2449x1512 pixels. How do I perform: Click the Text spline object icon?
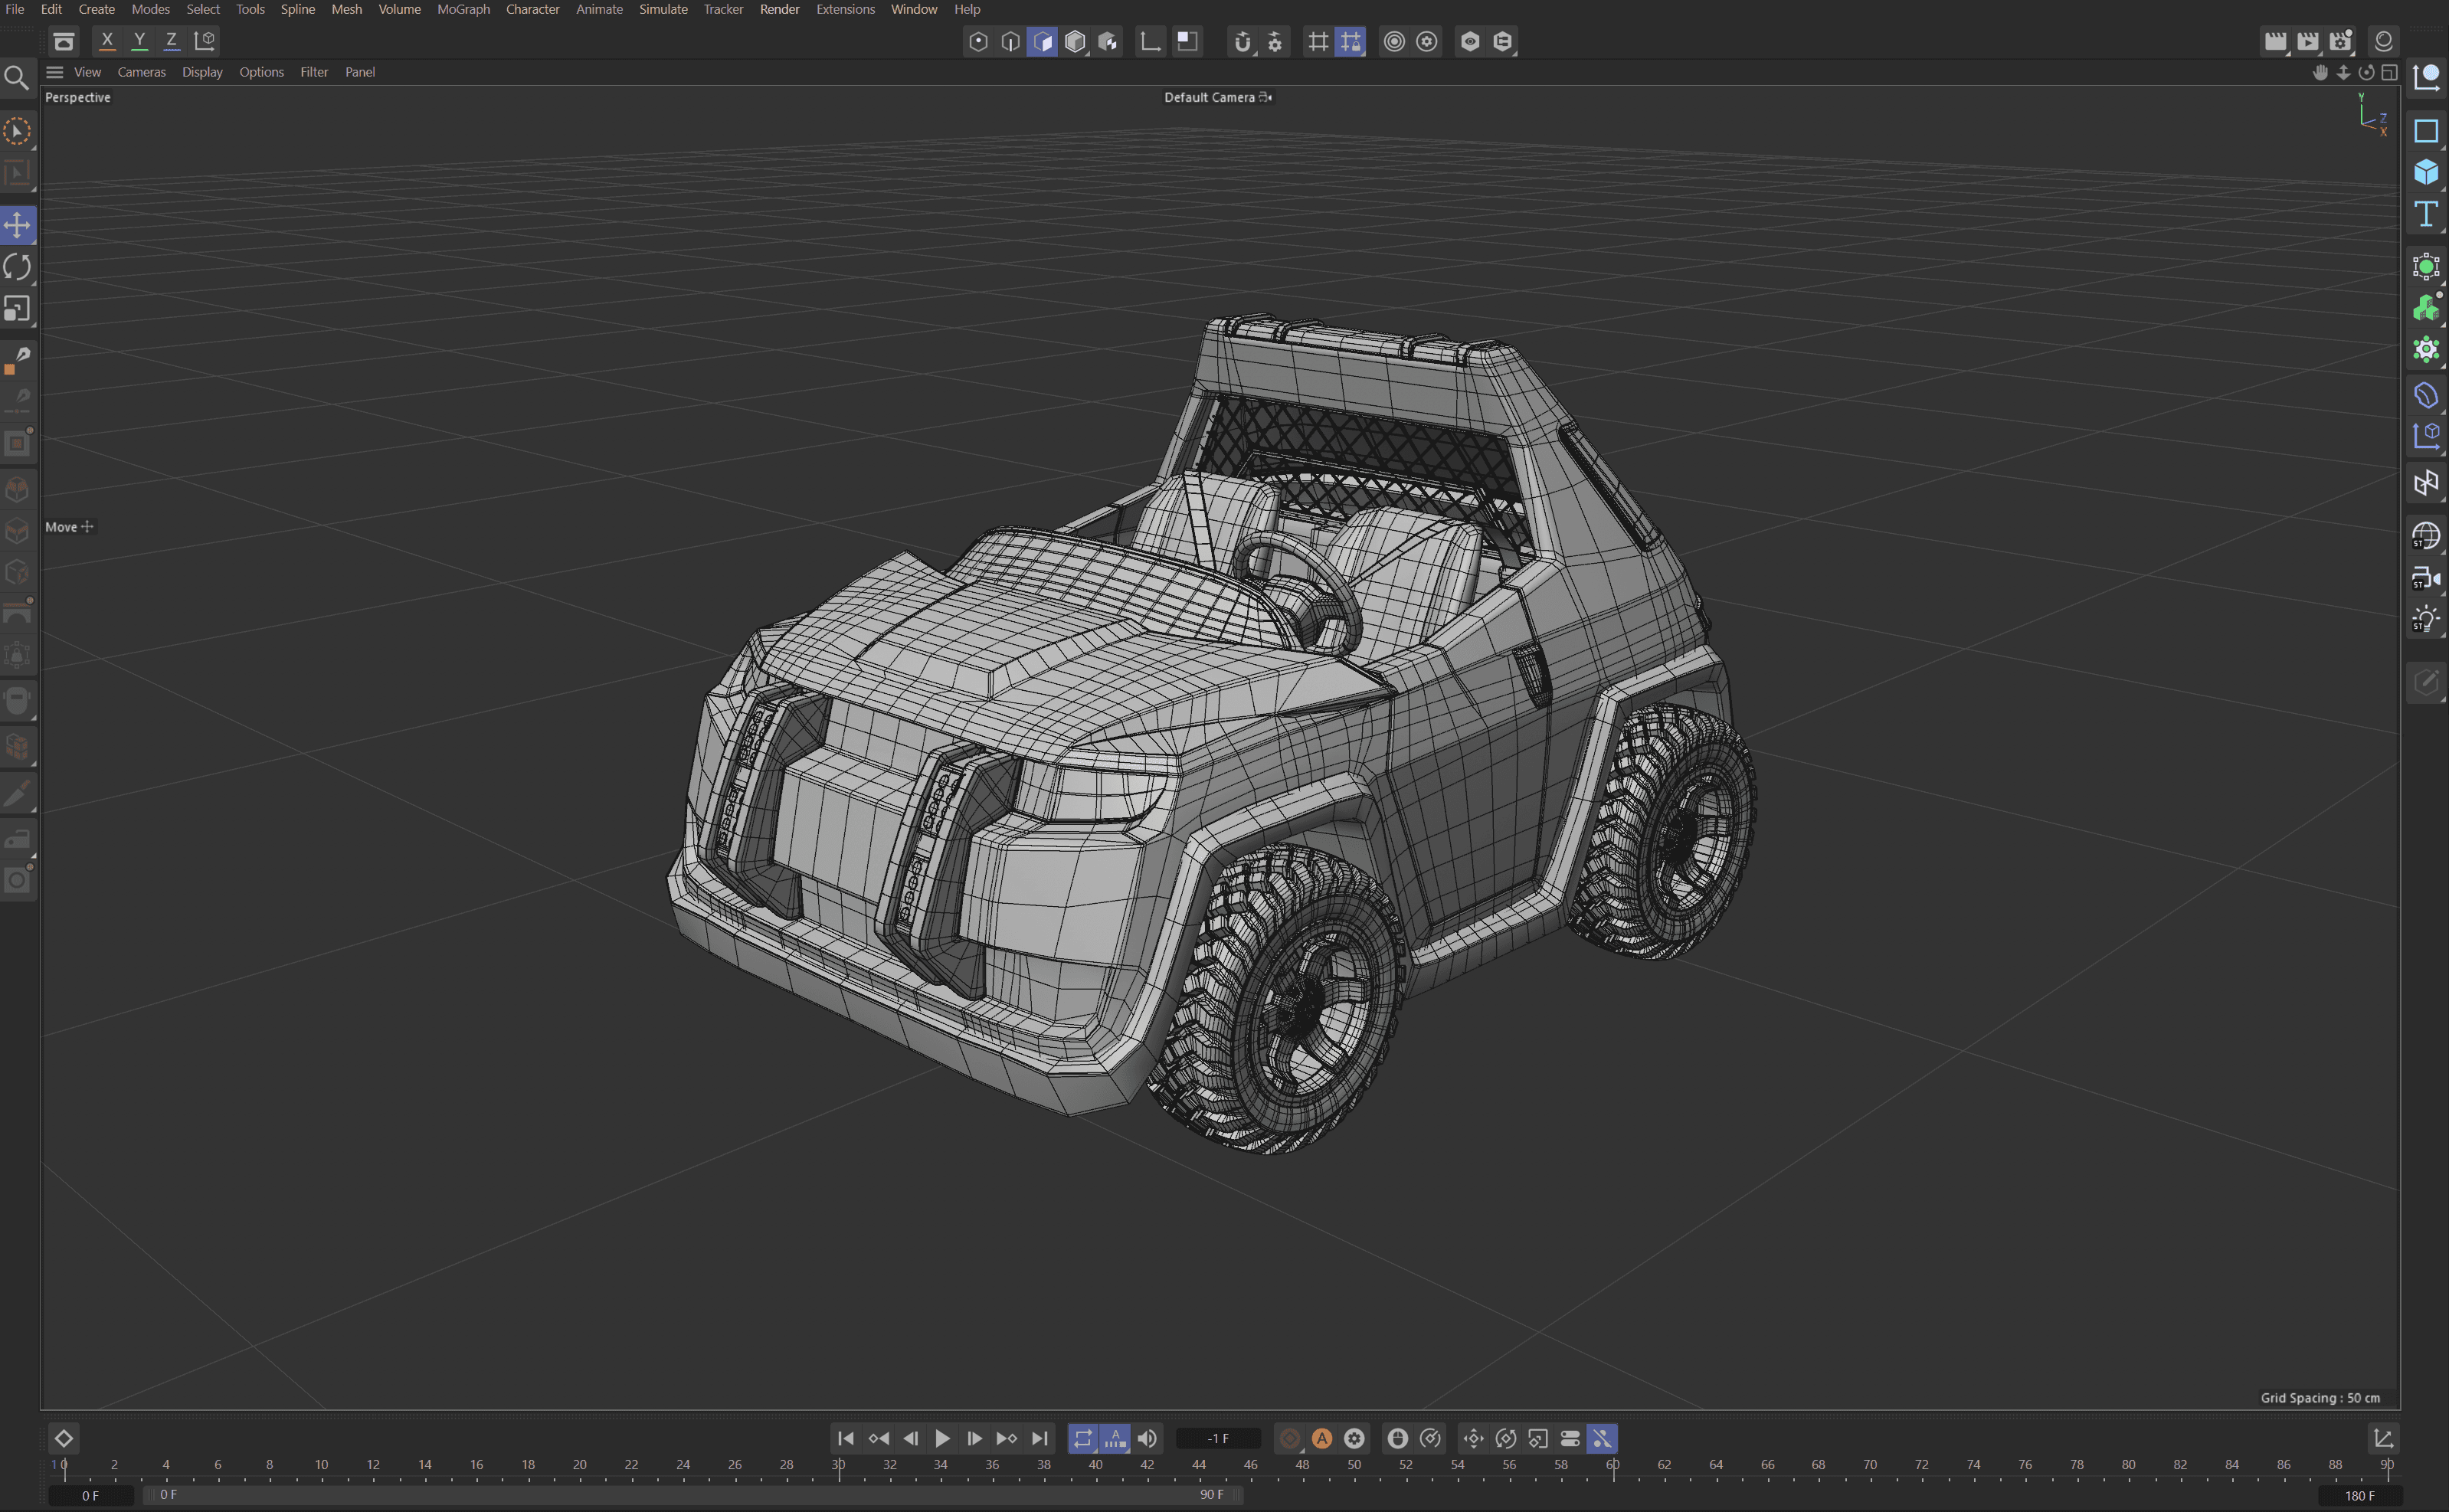[2425, 214]
